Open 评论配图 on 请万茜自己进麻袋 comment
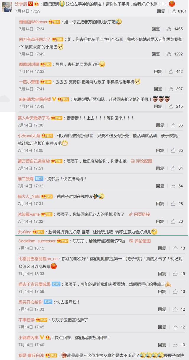 coord(141,161)
